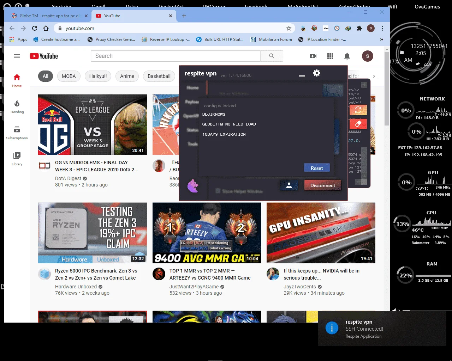Reload the YouTube page
The image size is (452, 361).
(x=35, y=28)
